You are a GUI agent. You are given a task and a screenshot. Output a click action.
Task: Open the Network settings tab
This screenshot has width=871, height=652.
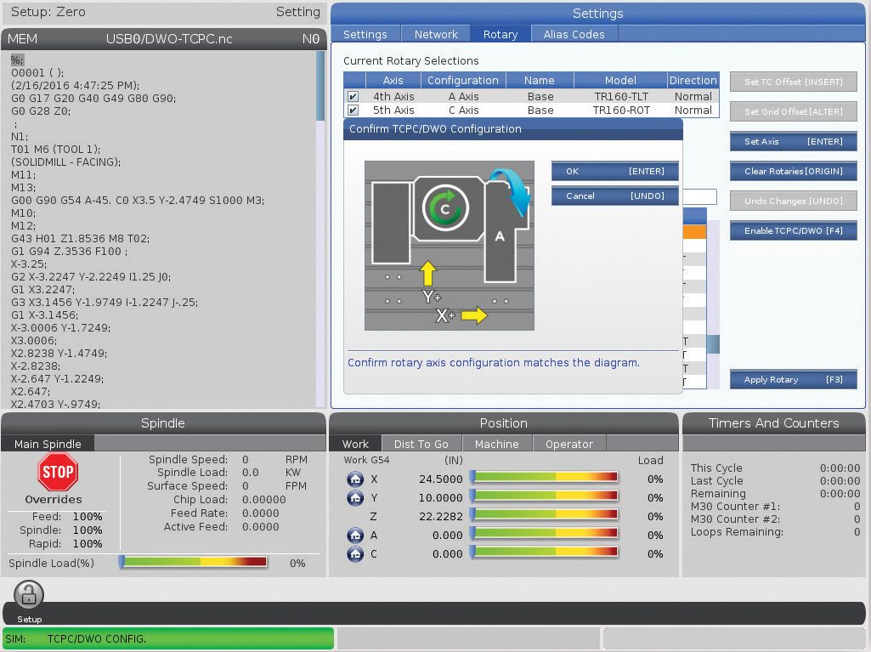(x=436, y=35)
